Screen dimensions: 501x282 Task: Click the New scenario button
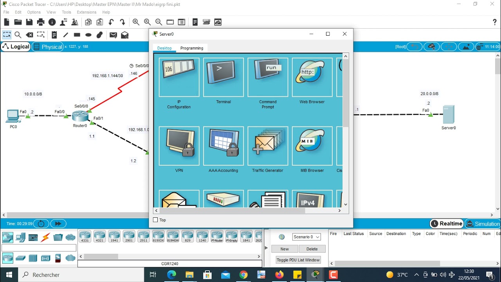point(285,249)
